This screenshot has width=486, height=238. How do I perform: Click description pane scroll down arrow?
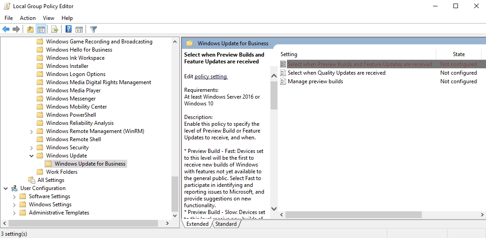click(274, 209)
